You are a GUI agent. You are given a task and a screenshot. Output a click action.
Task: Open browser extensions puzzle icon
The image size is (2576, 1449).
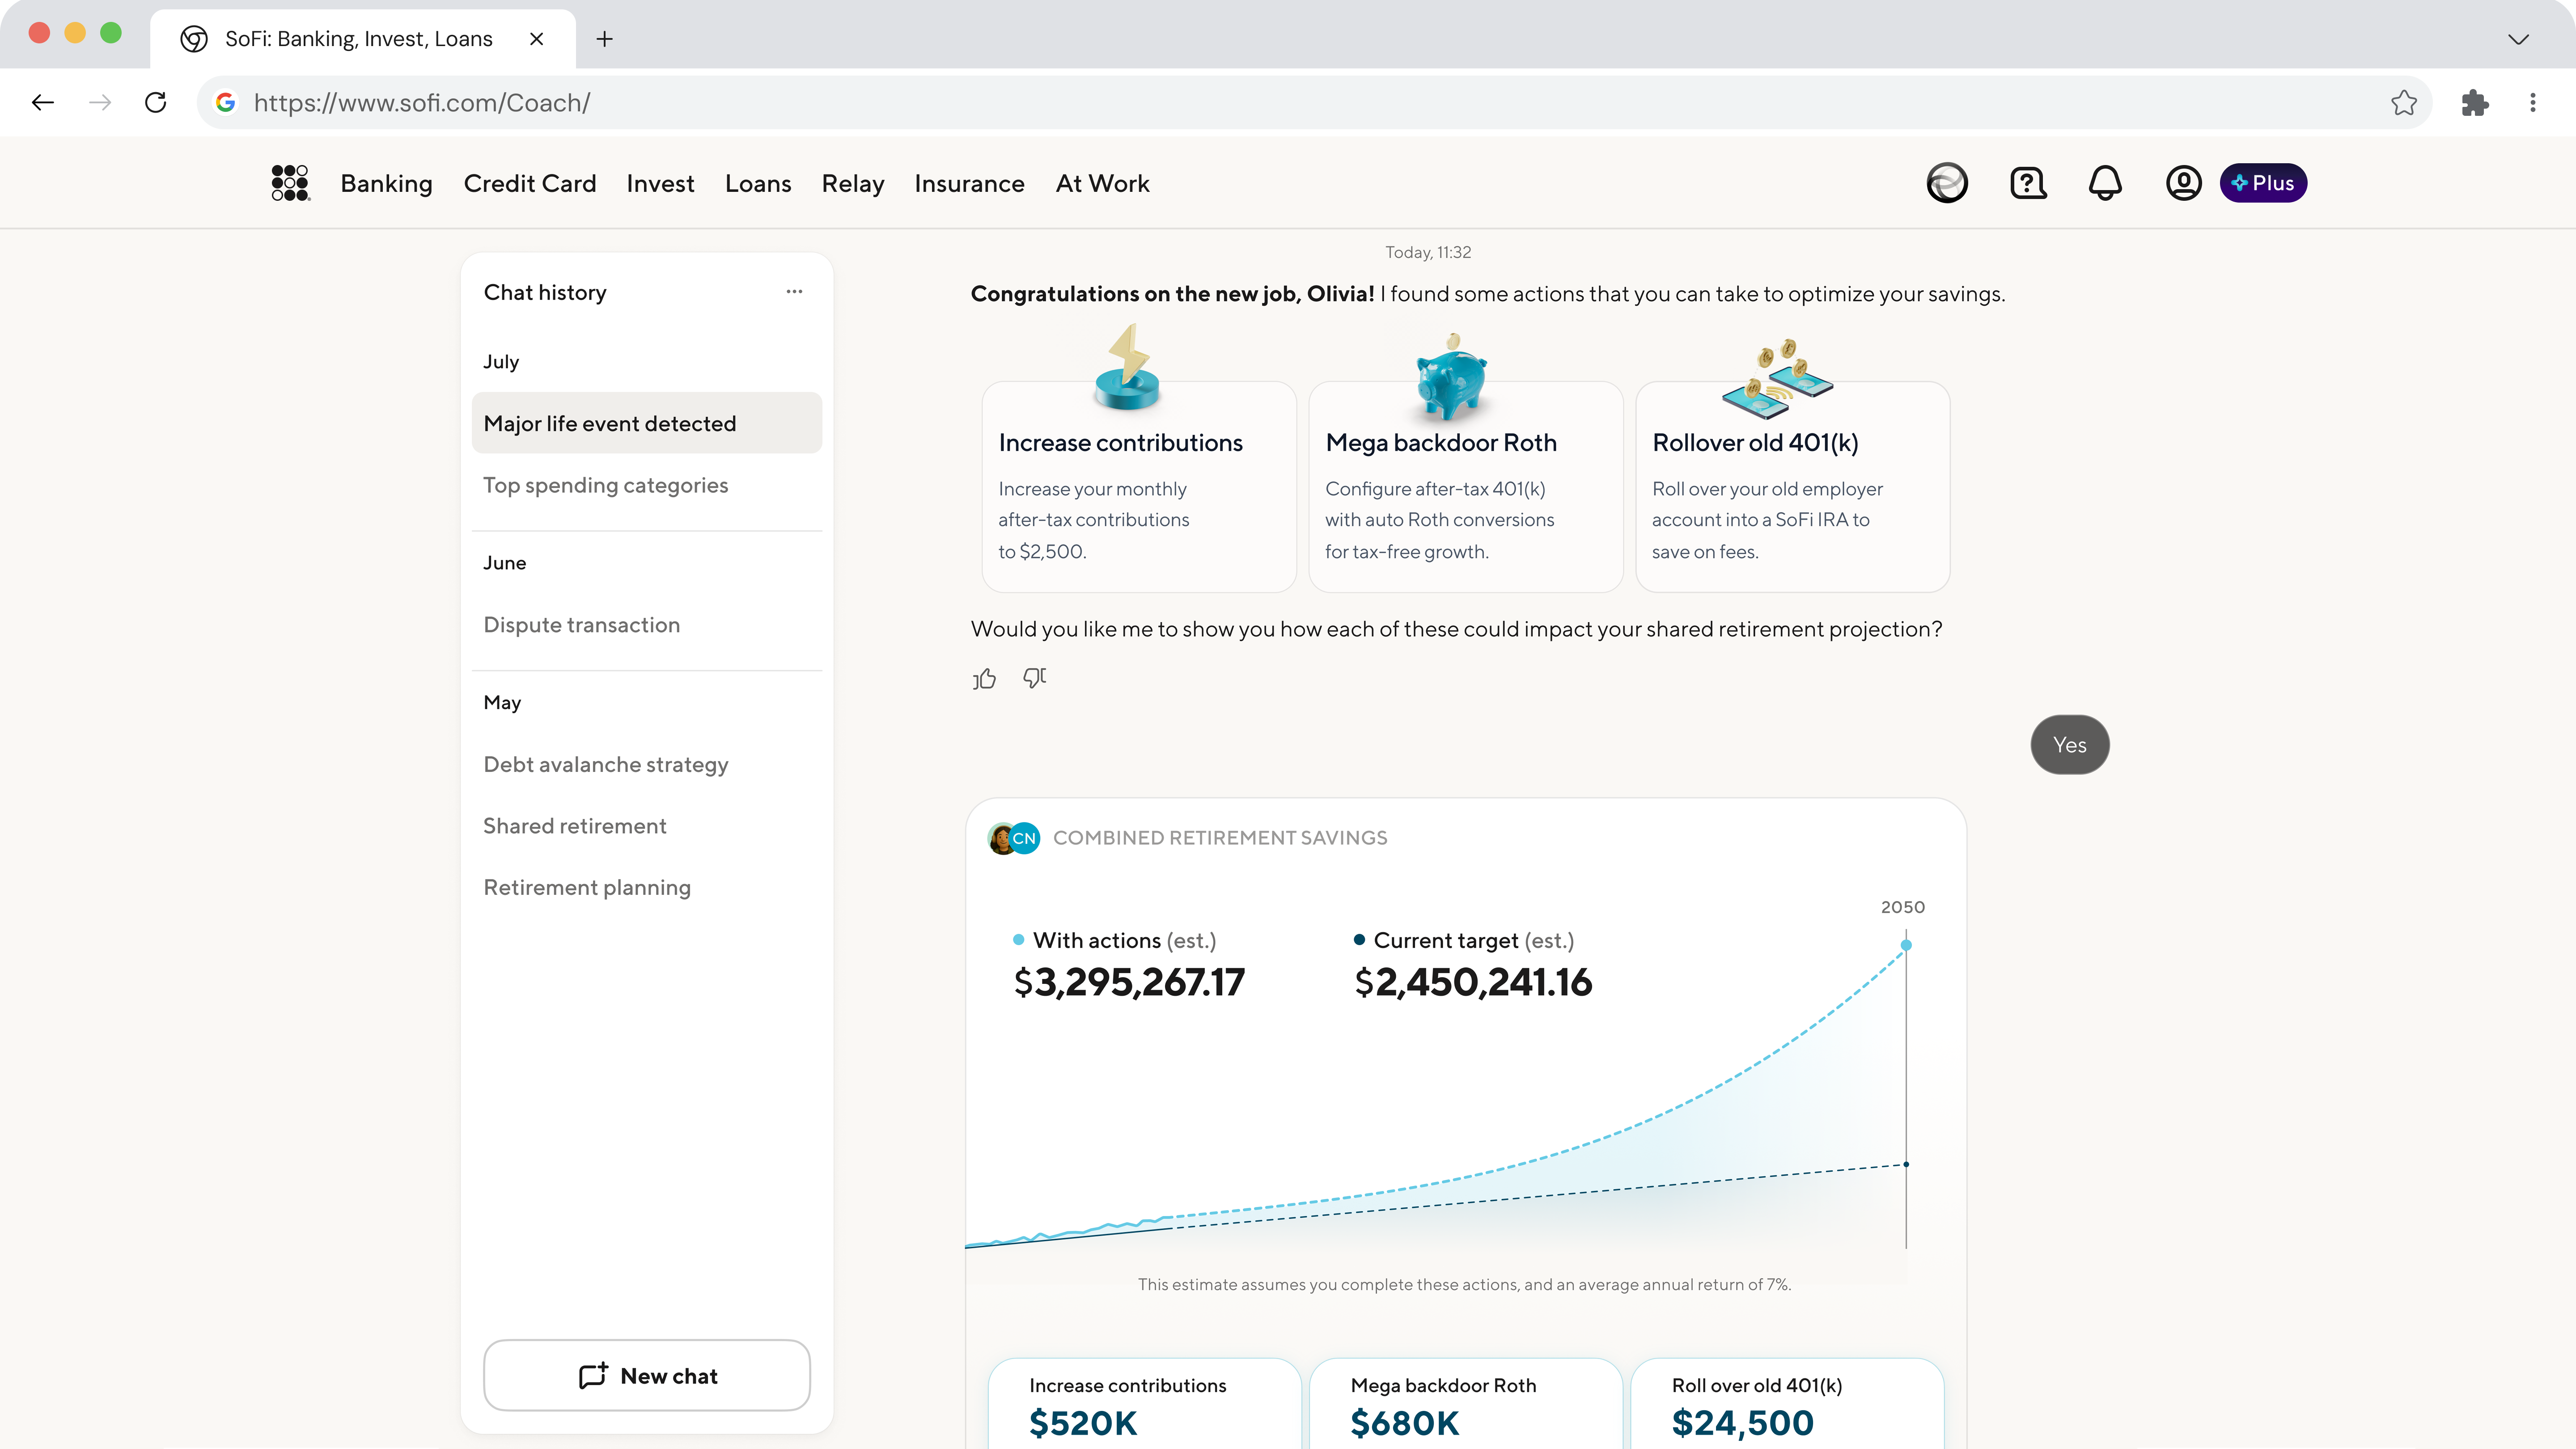(2475, 102)
